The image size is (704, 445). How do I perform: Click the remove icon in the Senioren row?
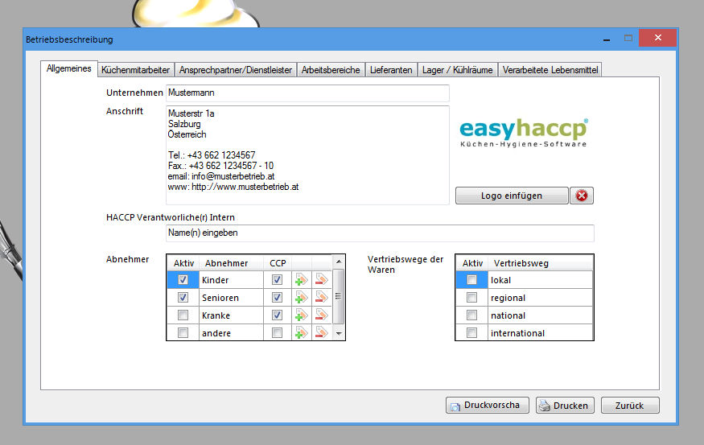pos(322,297)
